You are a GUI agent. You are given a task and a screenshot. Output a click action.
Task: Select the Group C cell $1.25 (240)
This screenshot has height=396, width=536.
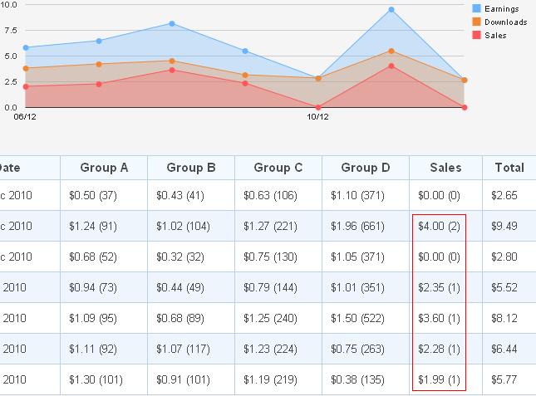[x=278, y=318]
